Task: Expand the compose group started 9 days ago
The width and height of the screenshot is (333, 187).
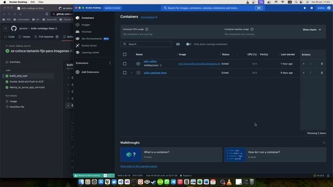Action: tap(132, 73)
